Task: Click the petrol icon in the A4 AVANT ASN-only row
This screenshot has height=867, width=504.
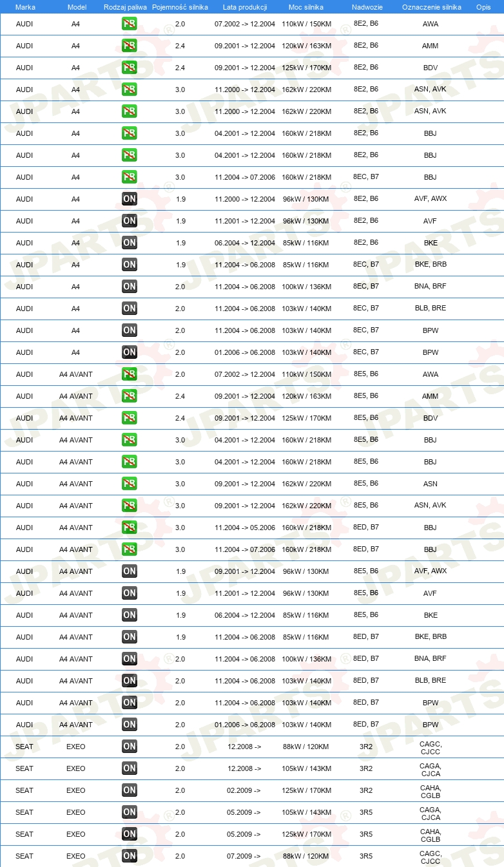Action: [129, 484]
